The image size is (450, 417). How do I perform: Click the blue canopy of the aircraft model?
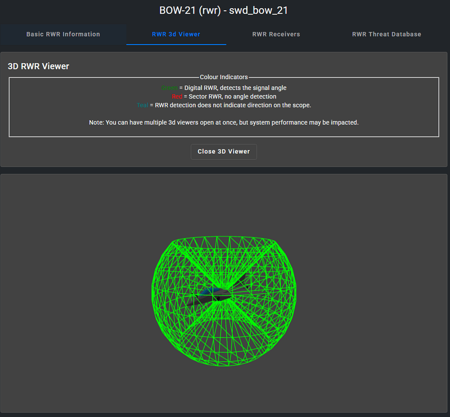pos(207,292)
